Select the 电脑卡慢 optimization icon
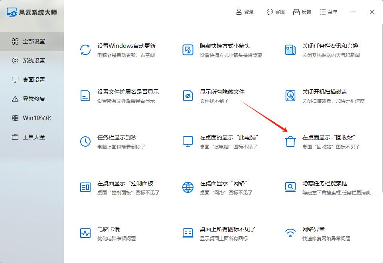 (85, 233)
